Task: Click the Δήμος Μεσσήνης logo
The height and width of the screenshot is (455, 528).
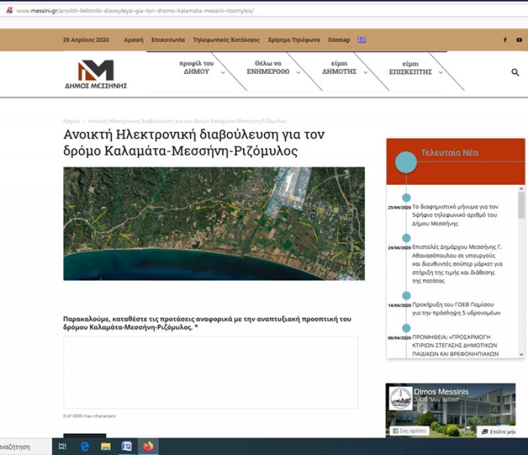Action: (96, 74)
